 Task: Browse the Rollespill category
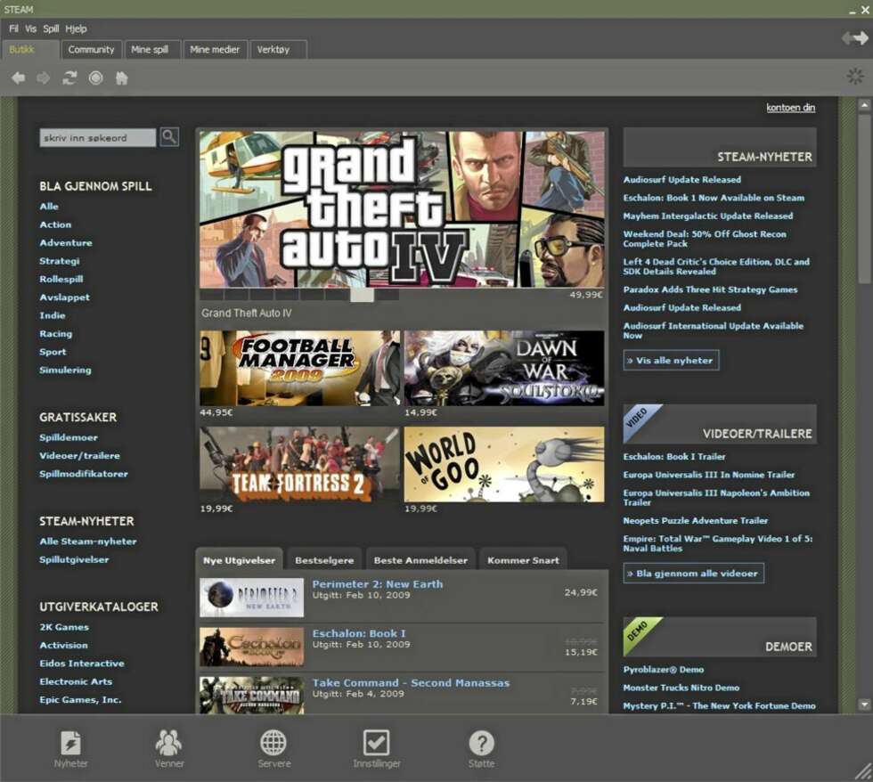(x=61, y=279)
